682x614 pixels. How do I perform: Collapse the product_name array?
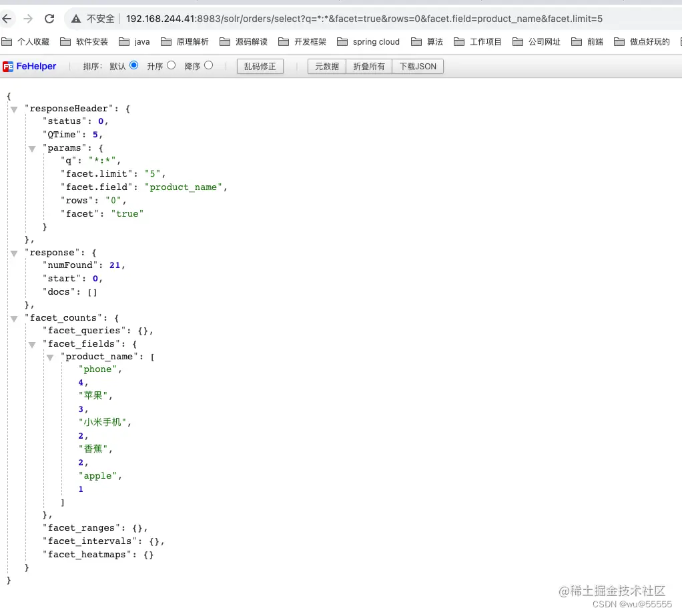click(50, 357)
